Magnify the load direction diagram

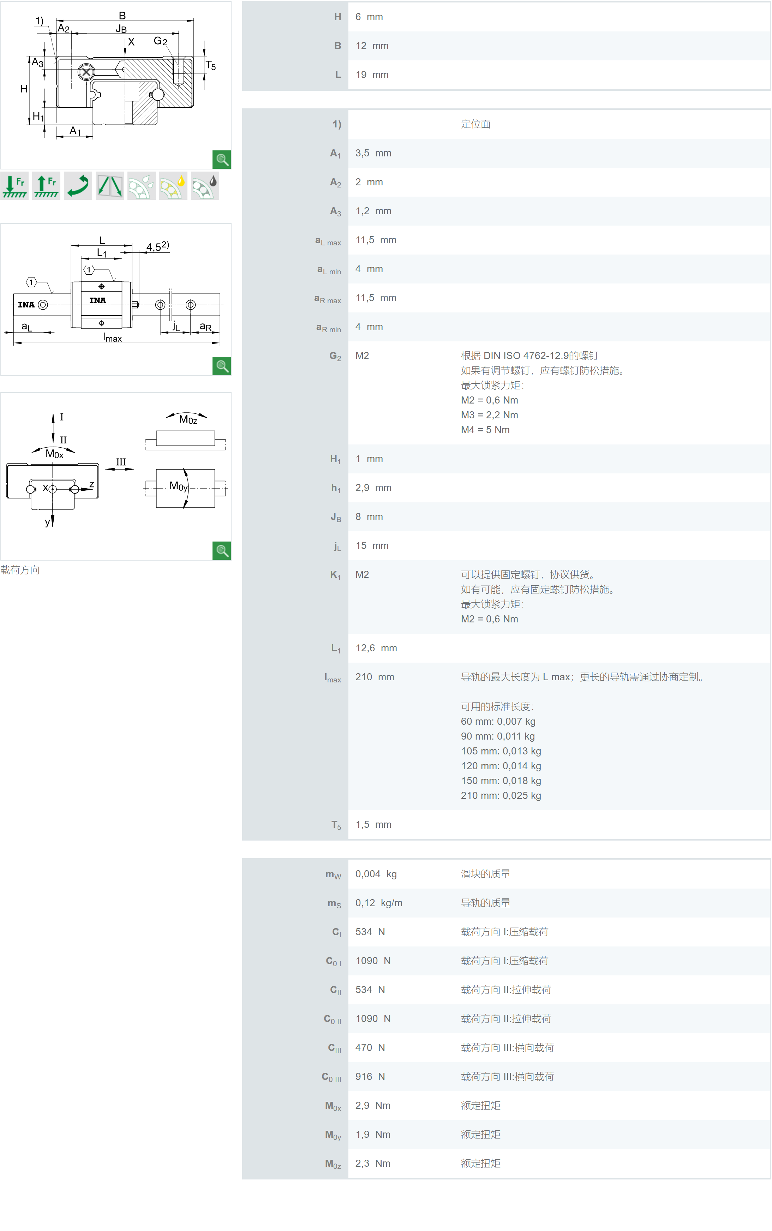(222, 550)
